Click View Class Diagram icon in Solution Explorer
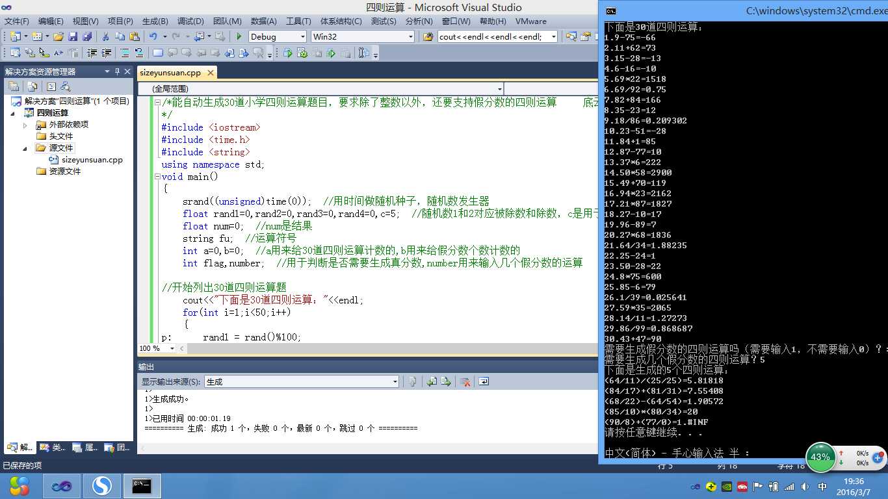Screen dimensions: 888x499 pos(65,86)
